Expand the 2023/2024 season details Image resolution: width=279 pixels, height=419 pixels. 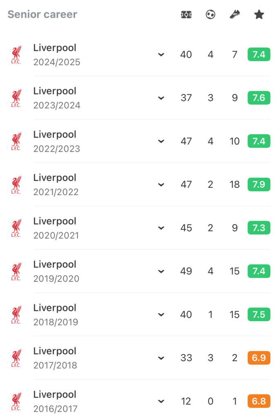point(161,98)
